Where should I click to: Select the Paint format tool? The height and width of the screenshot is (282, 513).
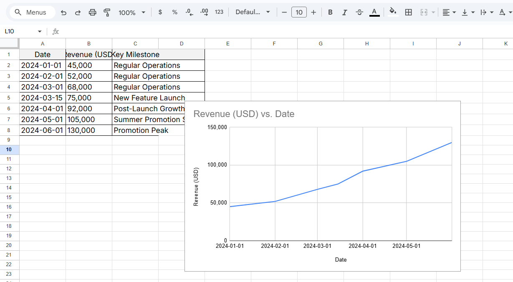pos(107,12)
